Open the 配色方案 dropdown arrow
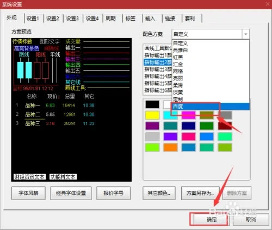The image size is (272, 230). point(246,34)
